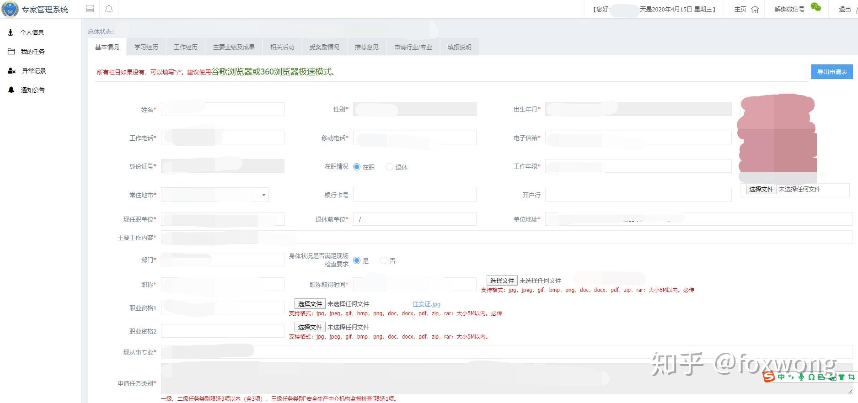Open the 注安证.jpg link
Viewport: 858px width, 403px height.
click(426, 304)
